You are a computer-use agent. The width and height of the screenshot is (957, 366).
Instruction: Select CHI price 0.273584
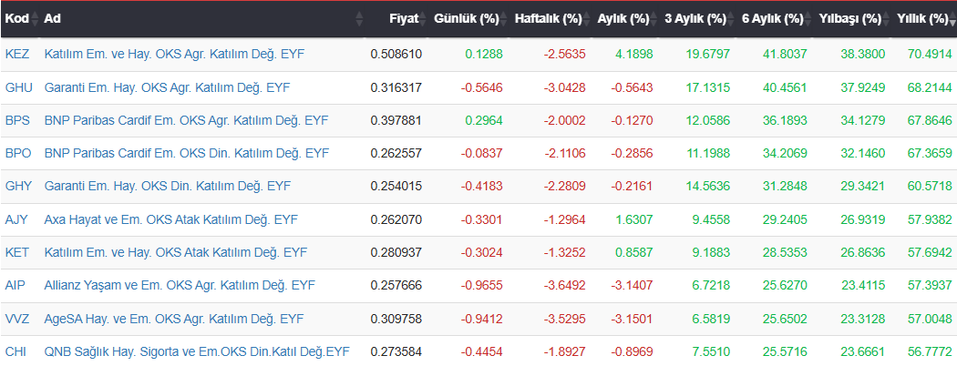396,351
